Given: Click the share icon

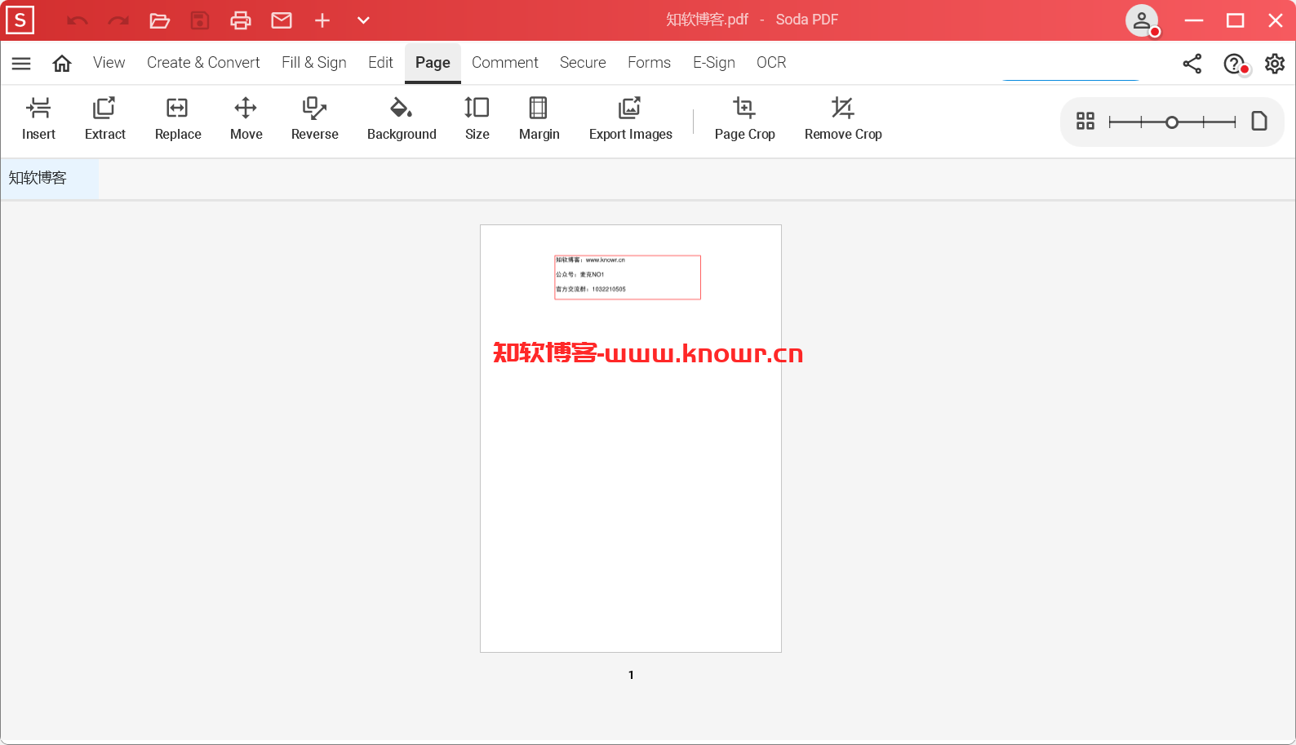Looking at the screenshot, I should pyautogui.click(x=1192, y=64).
